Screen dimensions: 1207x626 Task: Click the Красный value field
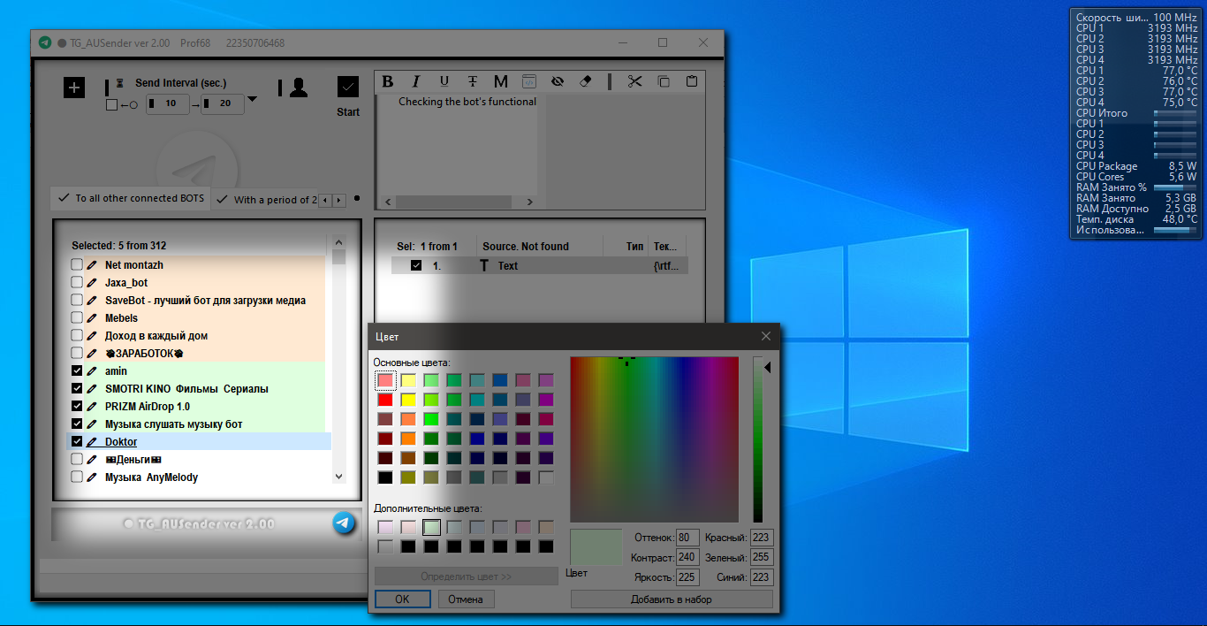pos(762,538)
